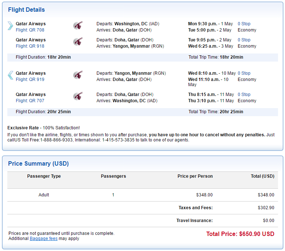Click departure time Mon 9:30 p.m. - 1 May

click(x=210, y=24)
